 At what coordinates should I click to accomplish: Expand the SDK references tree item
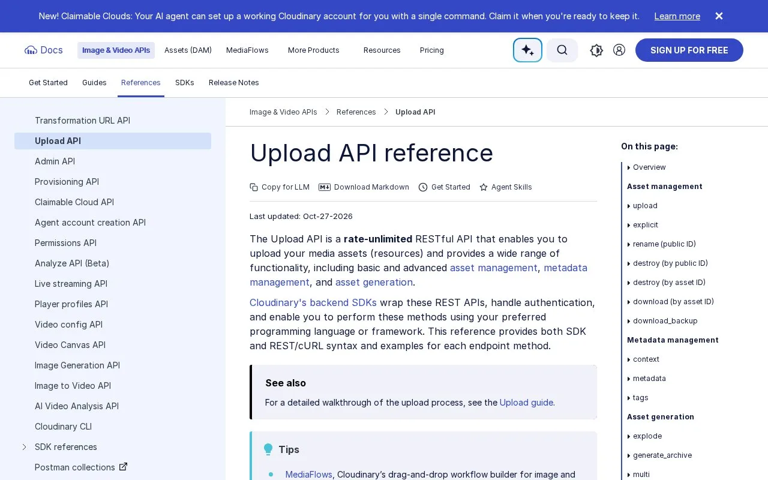pyautogui.click(x=25, y=447)
